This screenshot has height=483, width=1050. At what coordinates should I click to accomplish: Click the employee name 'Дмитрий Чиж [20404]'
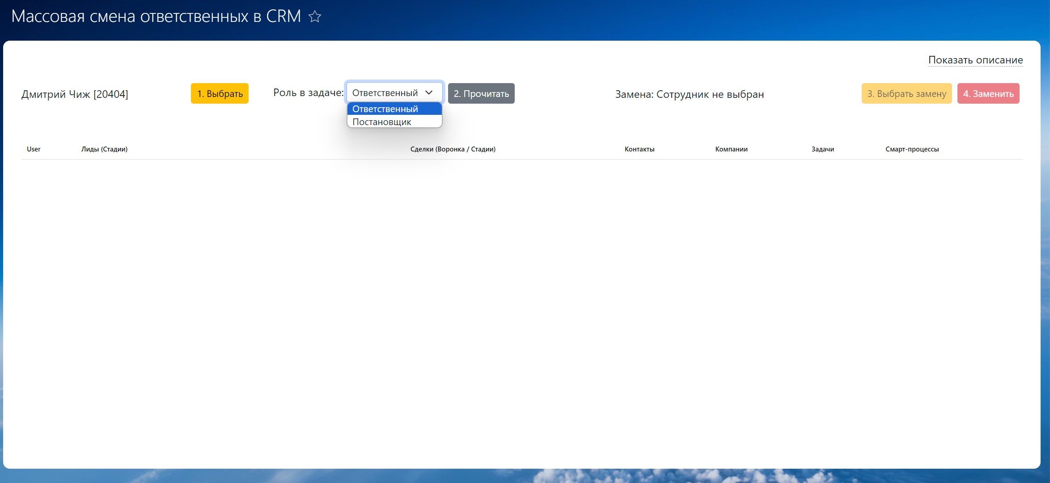coord(75,94)
